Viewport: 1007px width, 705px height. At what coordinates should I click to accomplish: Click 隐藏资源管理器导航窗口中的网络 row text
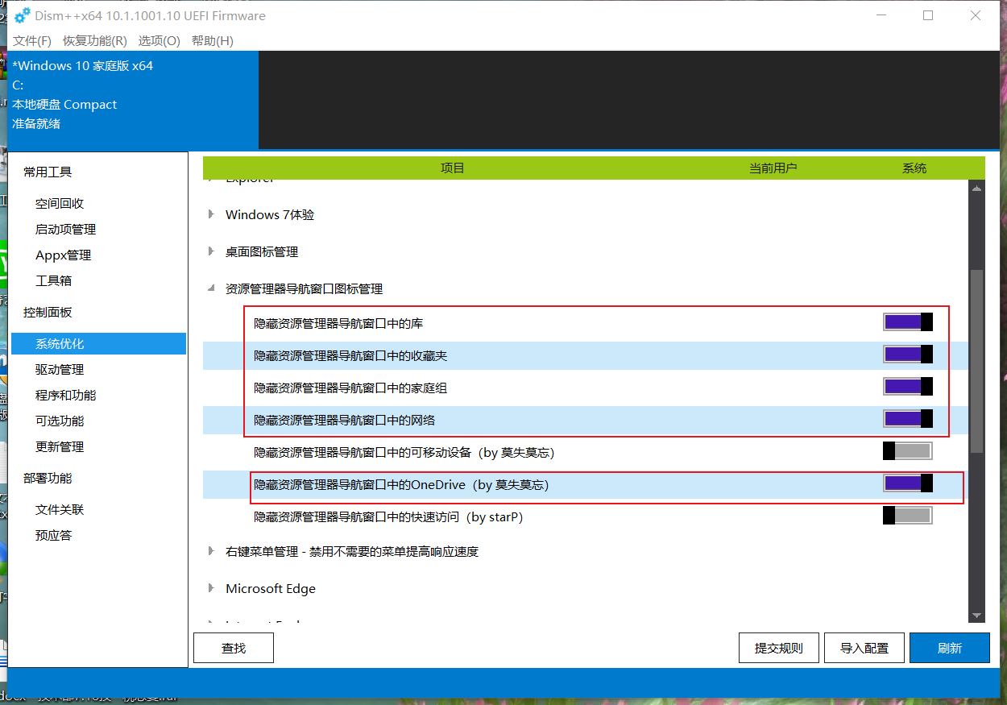[345, 420]
